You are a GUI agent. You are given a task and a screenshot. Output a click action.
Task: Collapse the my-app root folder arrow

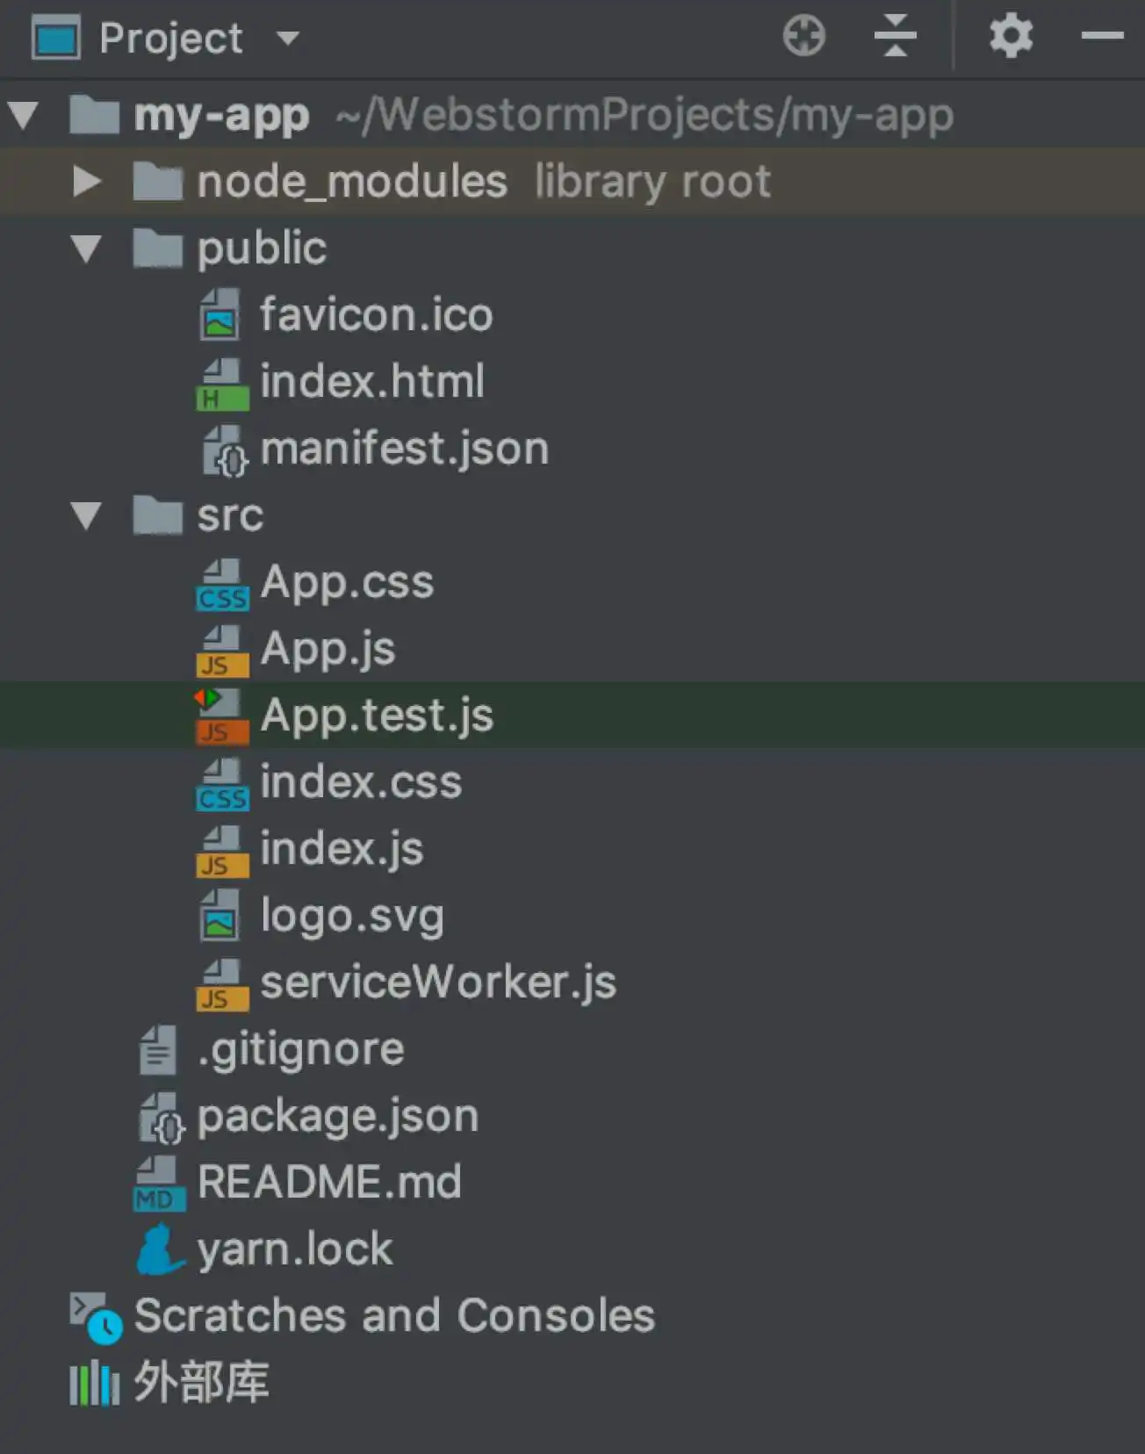23,116
